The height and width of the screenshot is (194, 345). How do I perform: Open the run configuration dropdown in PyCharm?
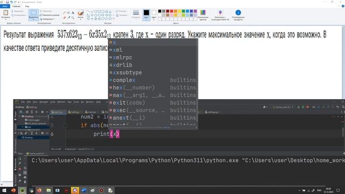[283, 107]
